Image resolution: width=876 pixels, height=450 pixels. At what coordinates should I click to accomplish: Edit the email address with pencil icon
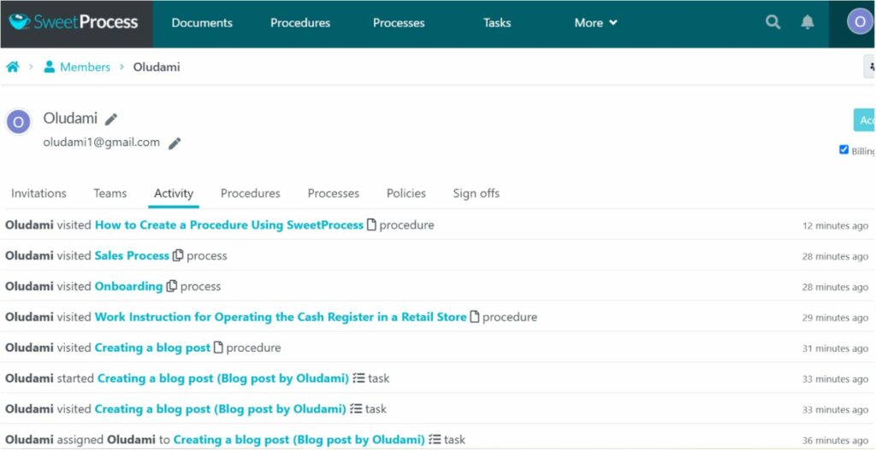click(x=175, y=143)
